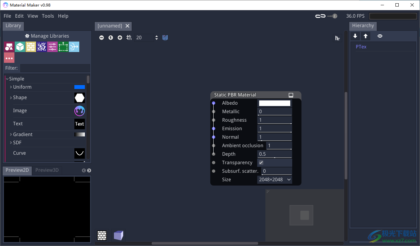
Task: Select the Simple shapes library category icon
Action: click(9, 47)
